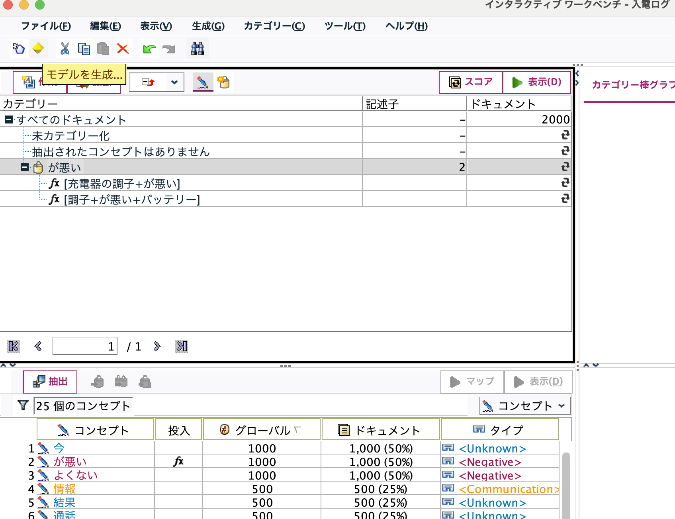The image size is (675, 519).
Task: Refresh document count on the が悪い row
Action: (565, 167)
